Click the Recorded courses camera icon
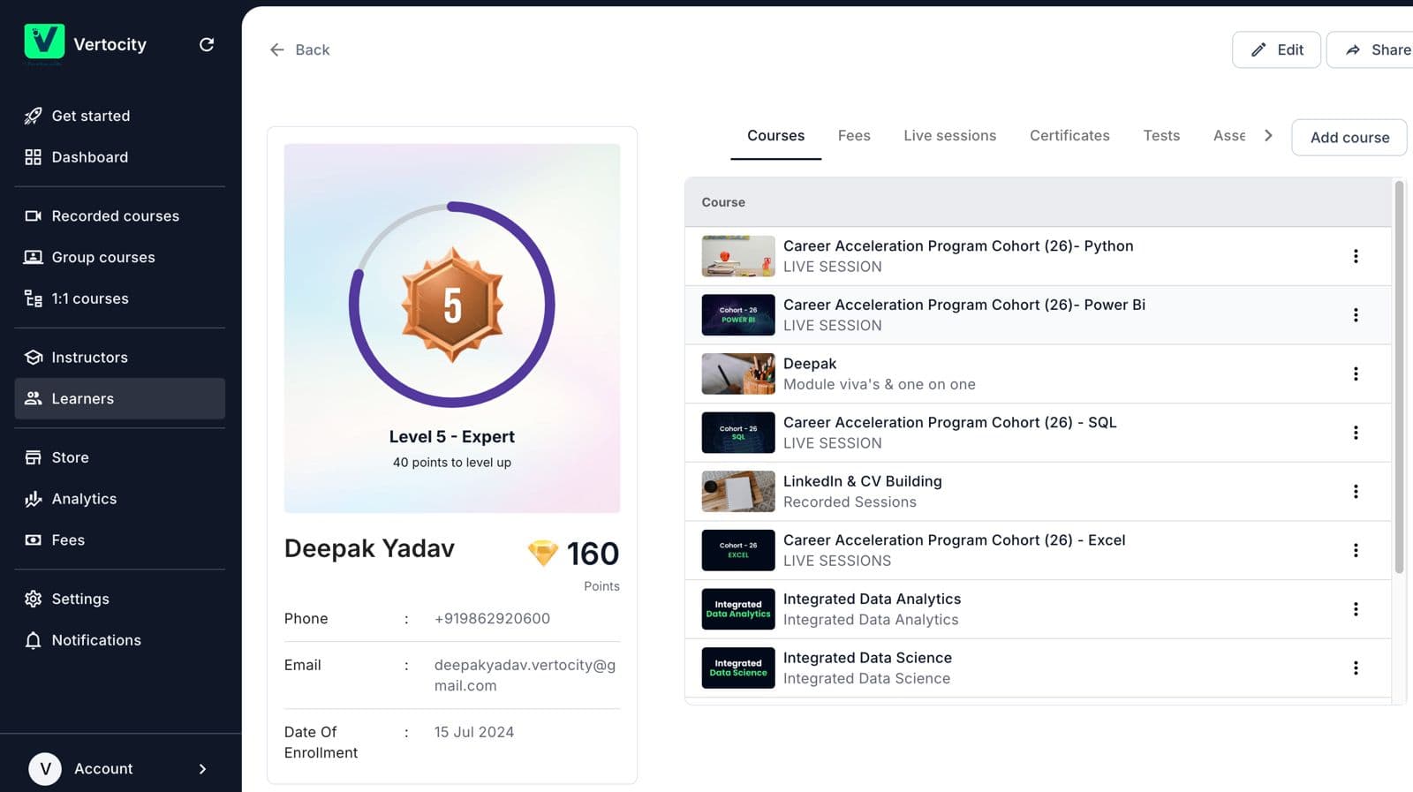 click(x=33, y=216)
